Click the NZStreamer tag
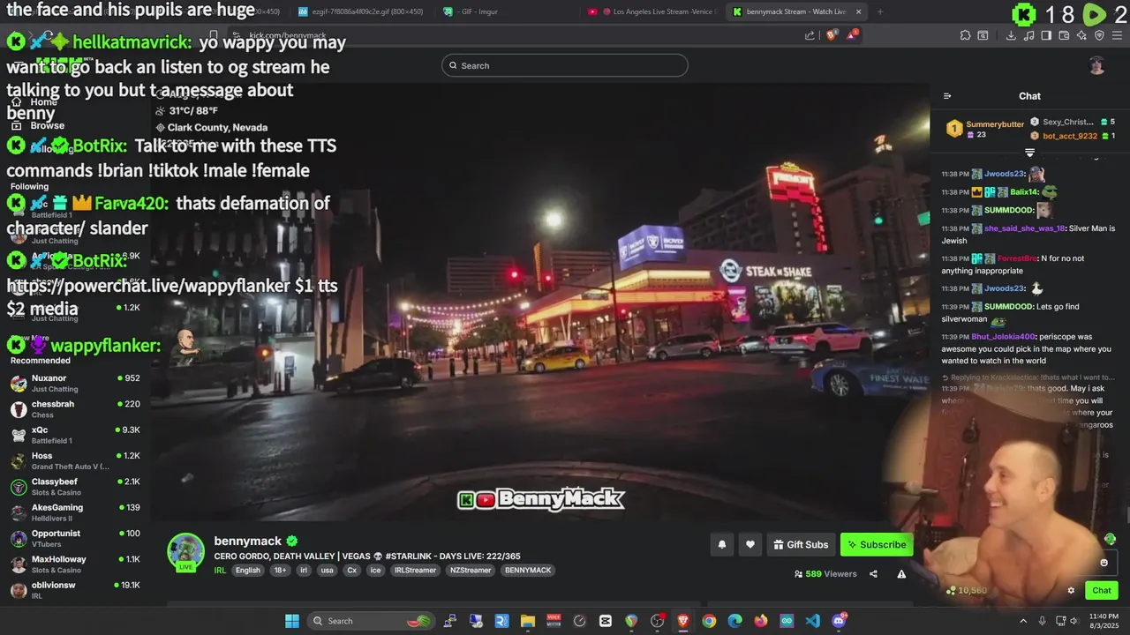 point(471,571)
